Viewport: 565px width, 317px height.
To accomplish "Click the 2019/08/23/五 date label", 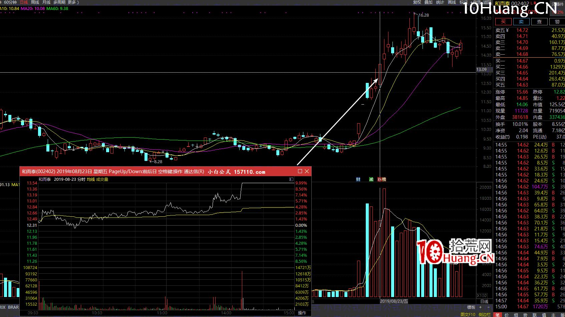I will click(x=394, y=301).
